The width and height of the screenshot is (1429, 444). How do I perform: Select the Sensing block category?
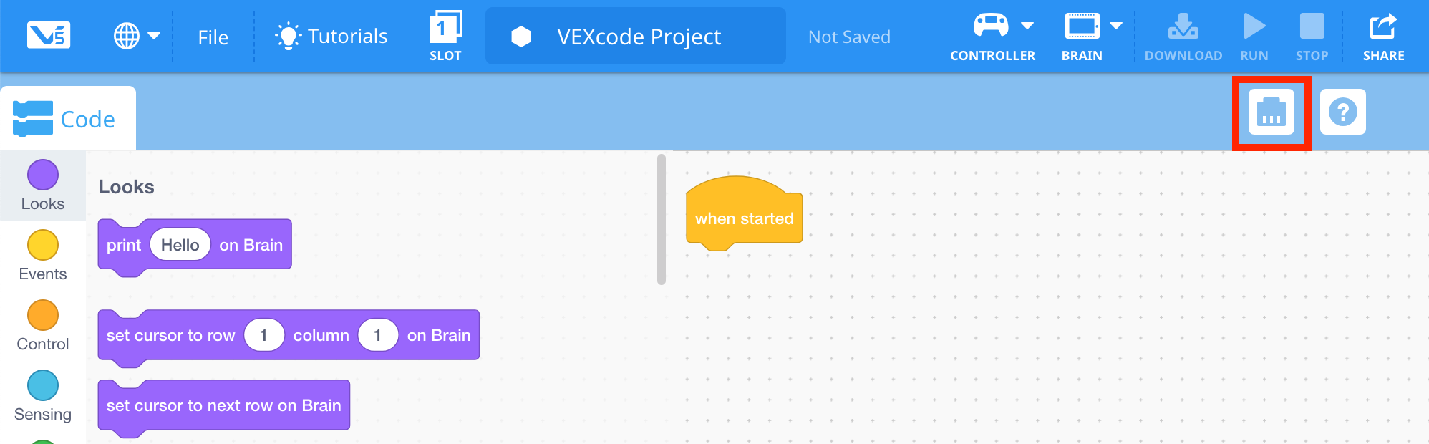pos(42,385)
